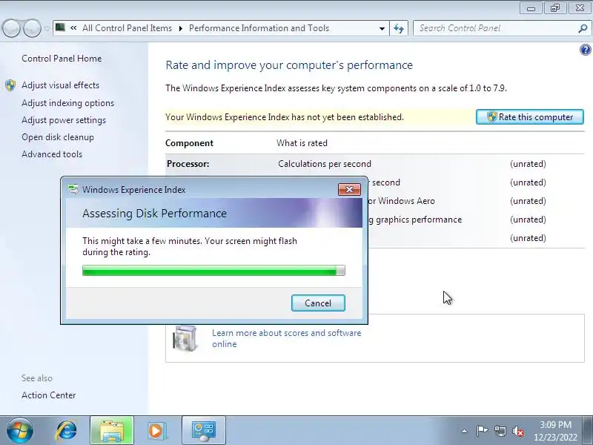This screenshot has height=445, width=593.
Task: Click the 'What is rated' column header
Action: pos(302,143)
